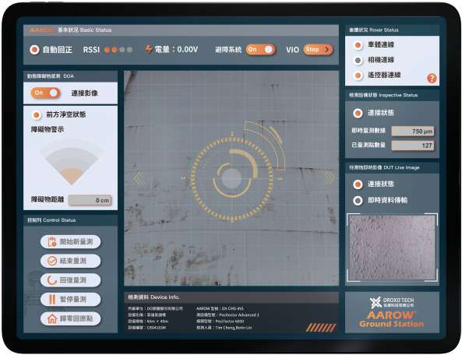This screenshot has height=355, width=462.
Task: Click the Inspective Status panel header
Action: (x=392, y=96)
